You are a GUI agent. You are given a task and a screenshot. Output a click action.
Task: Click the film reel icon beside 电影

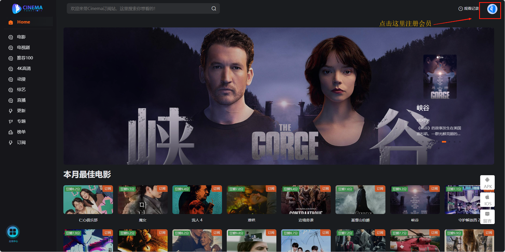pyautogui.click(x=11, y=37)
